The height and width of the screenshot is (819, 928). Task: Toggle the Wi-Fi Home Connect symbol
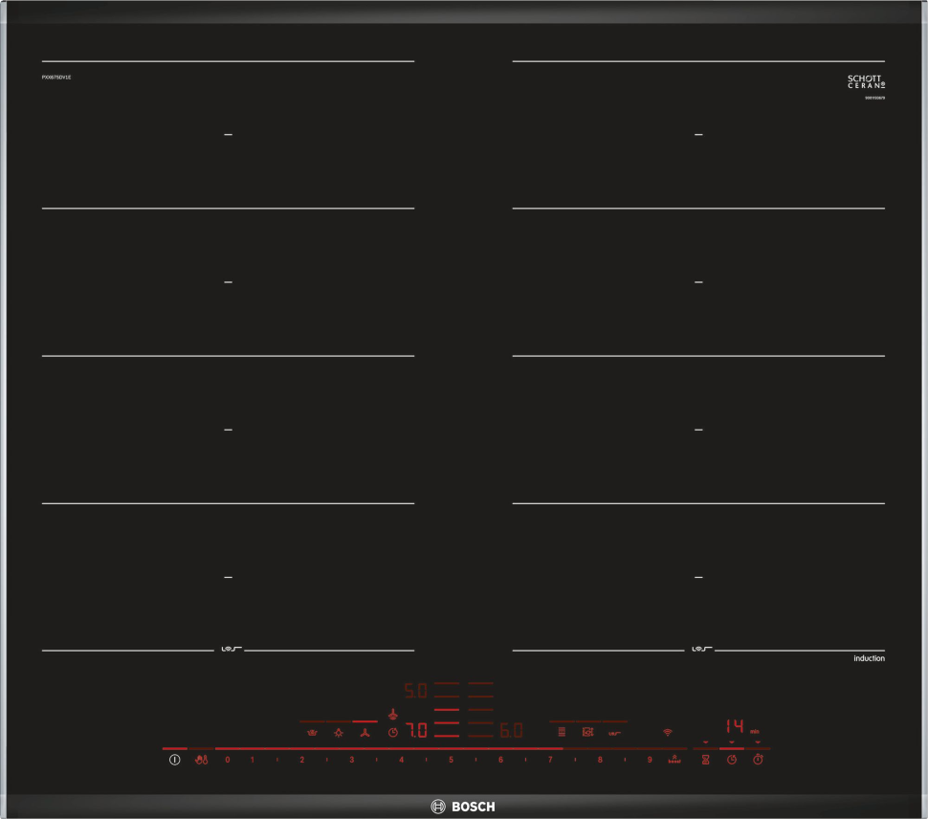[668, 732]
